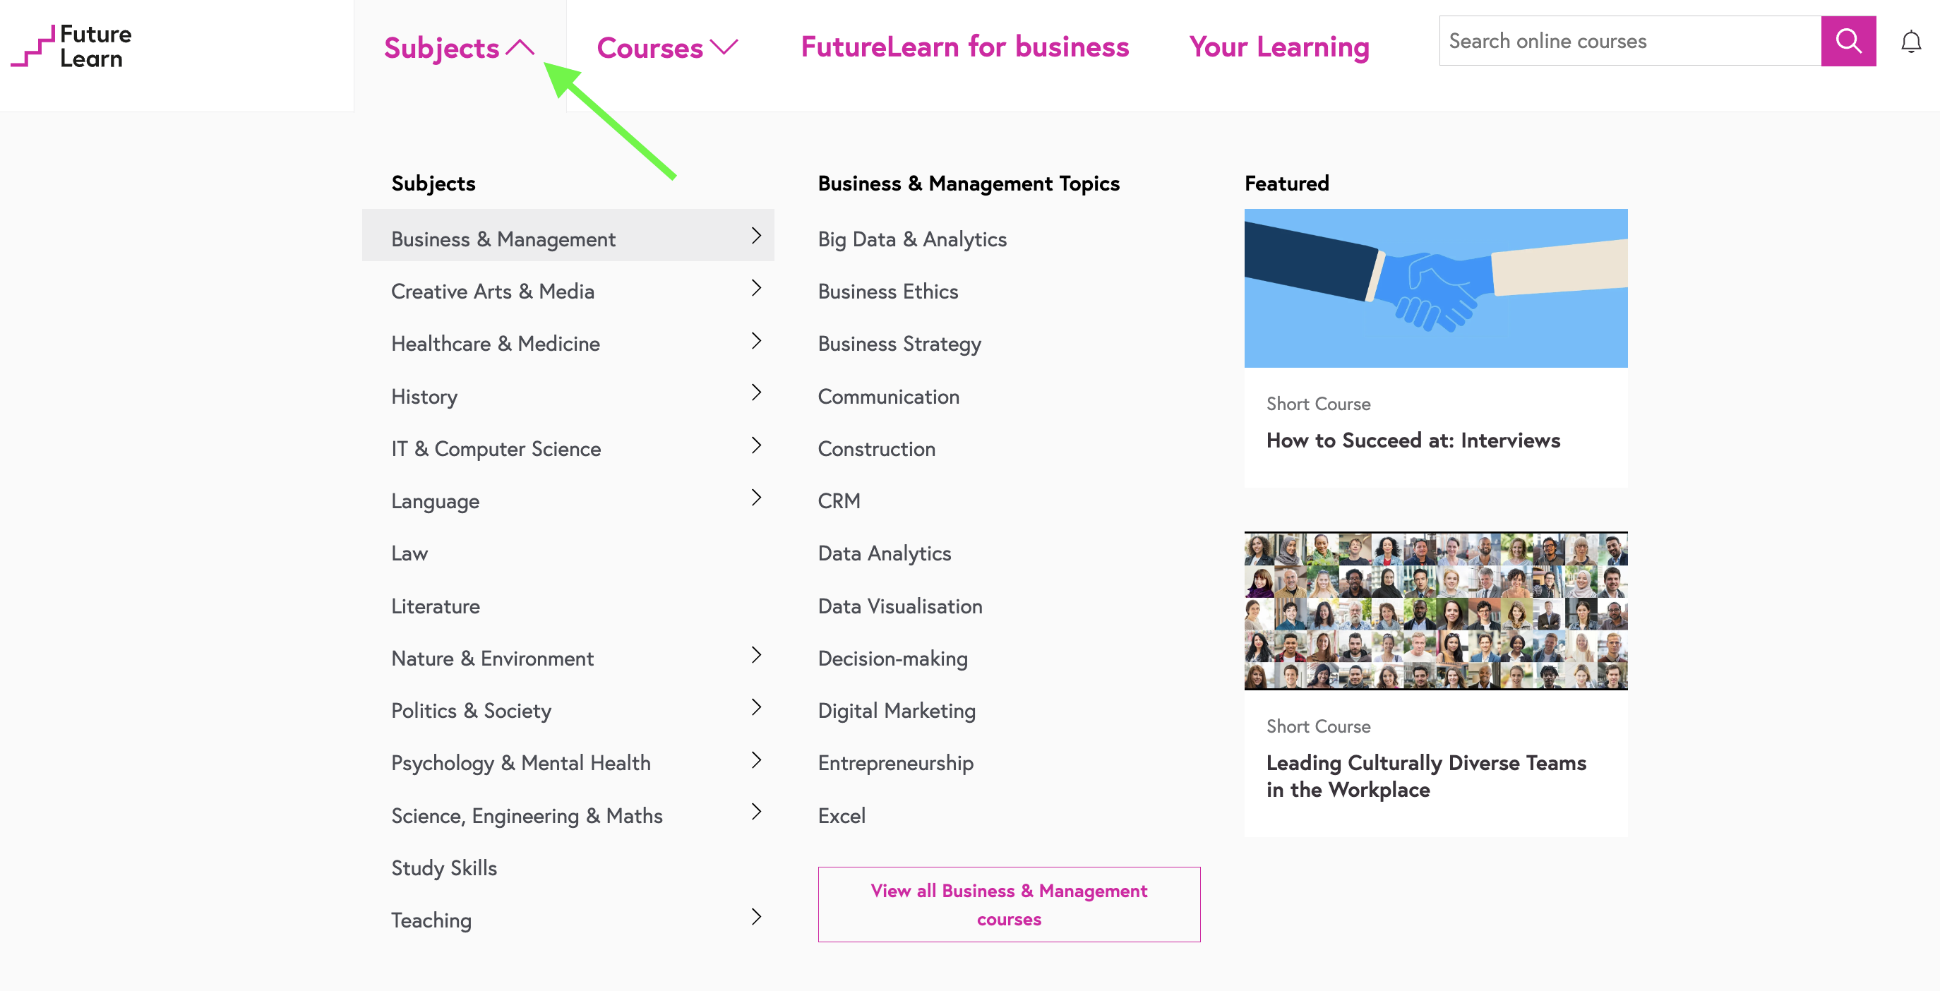This screenshot has height=991, width=1940.
Task: Click View all Business & Management courses
Action: 1009,903
